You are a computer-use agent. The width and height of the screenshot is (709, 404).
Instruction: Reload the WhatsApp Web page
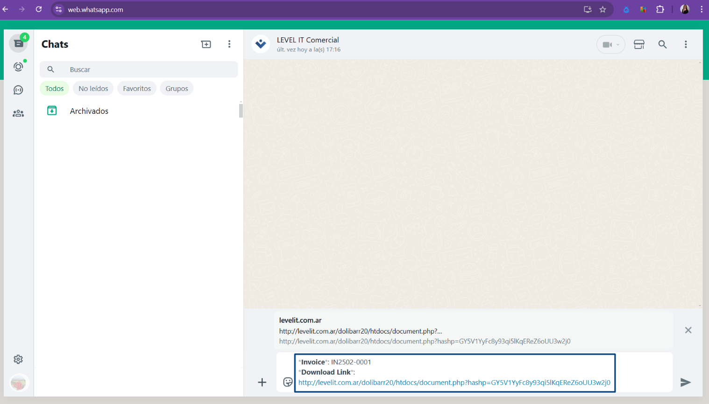click(39, 9)
